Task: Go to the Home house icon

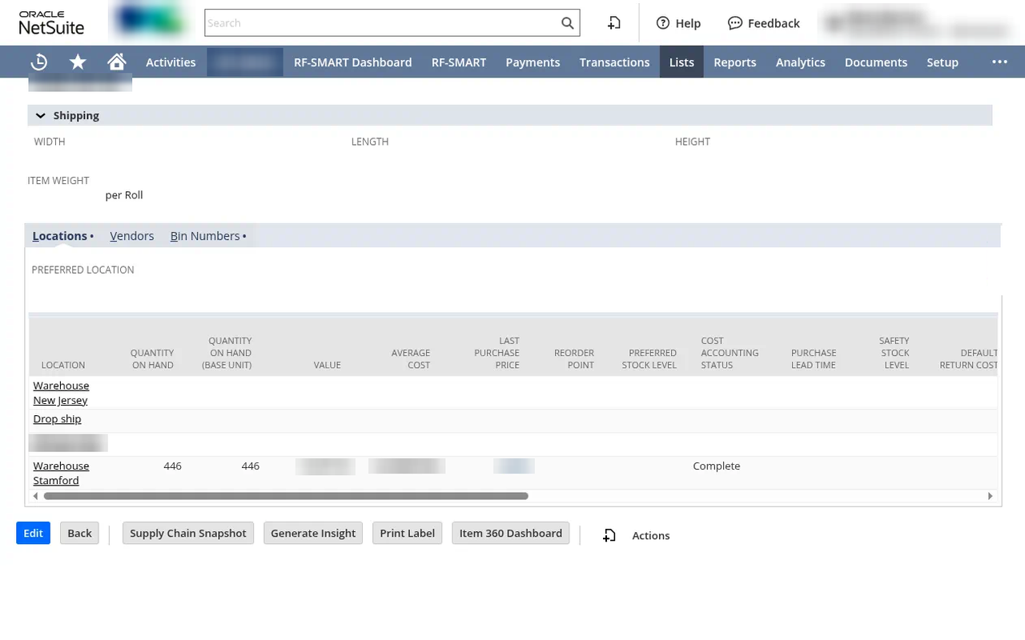Action: coord(117,62)
